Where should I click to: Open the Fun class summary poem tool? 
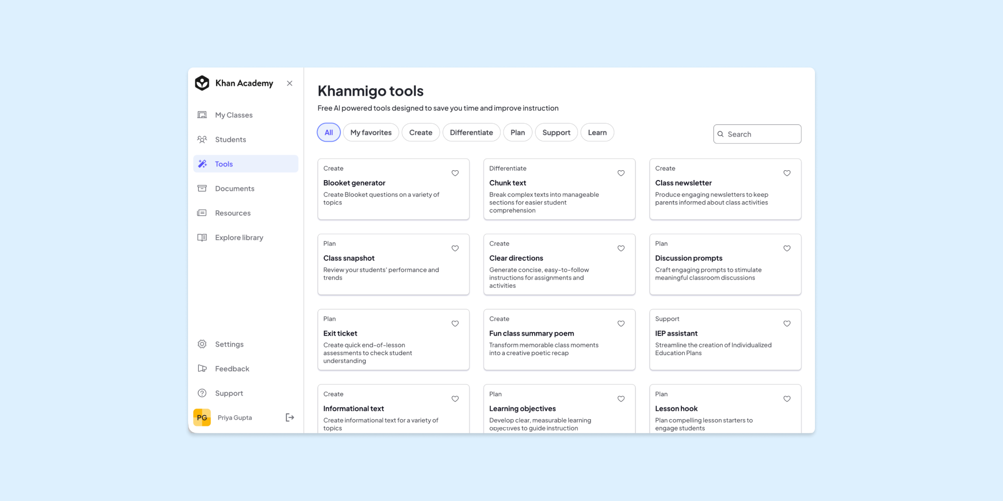(559, 340)
